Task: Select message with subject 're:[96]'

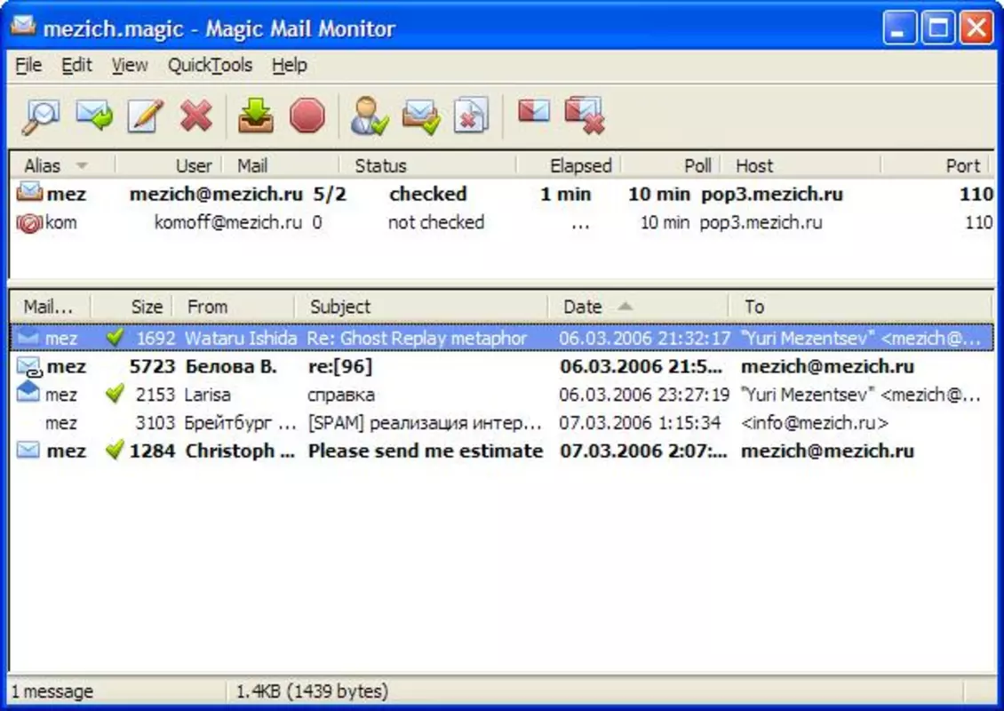Action: (502, 366)
